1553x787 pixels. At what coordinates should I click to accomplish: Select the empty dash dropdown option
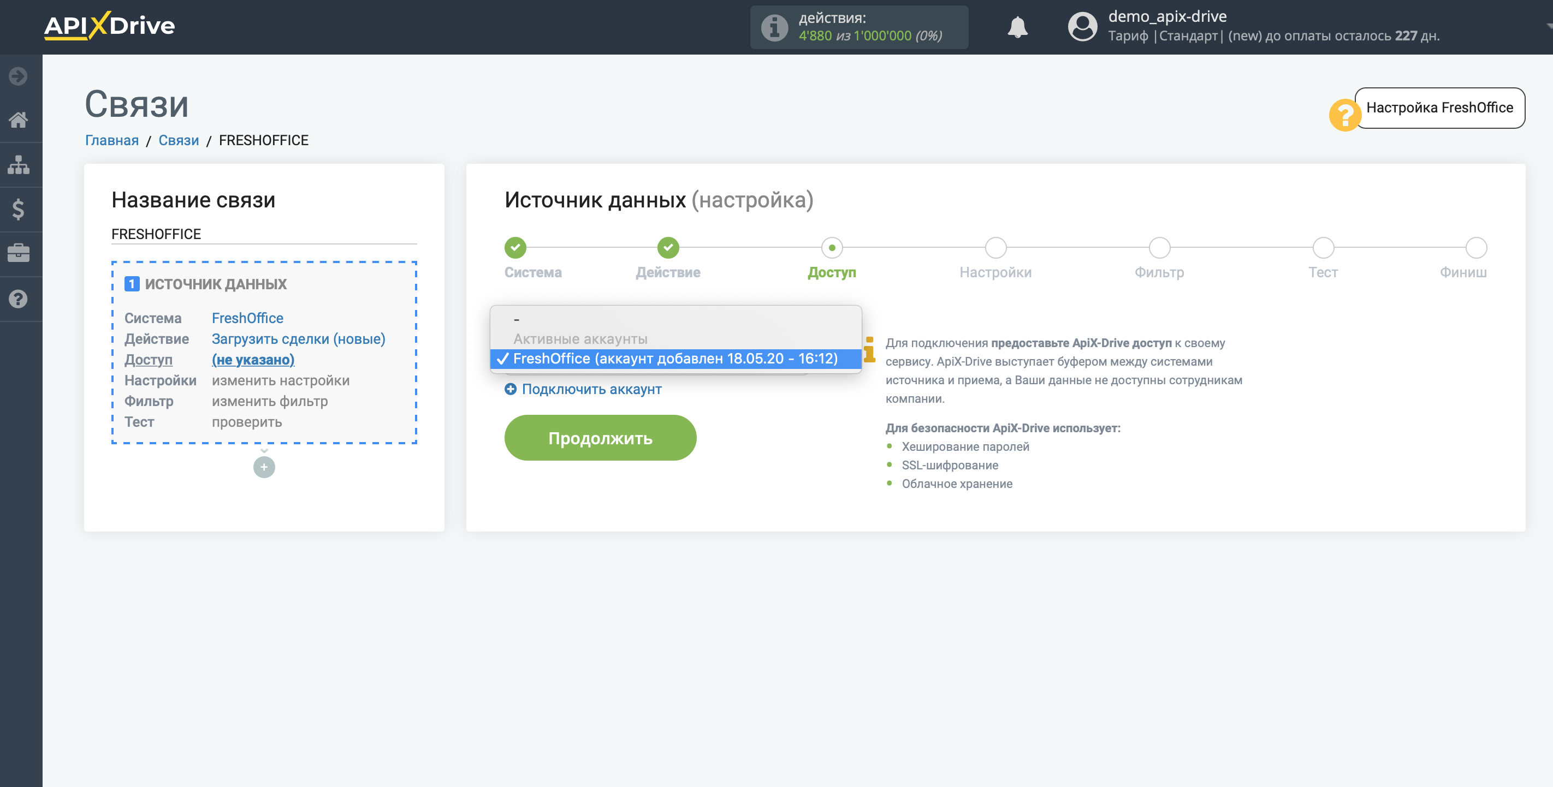point(676,319)
